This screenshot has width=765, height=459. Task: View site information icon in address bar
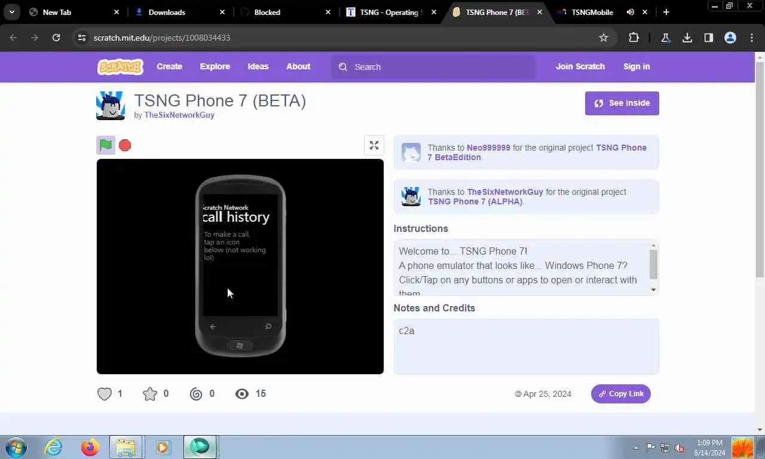coord(82,38)
